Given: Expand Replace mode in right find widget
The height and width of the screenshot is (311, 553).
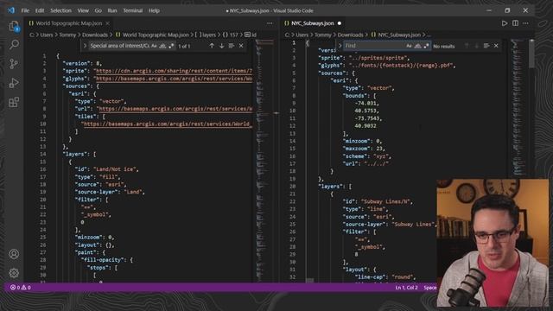Looking at the screenshot, I should [340, 46].
